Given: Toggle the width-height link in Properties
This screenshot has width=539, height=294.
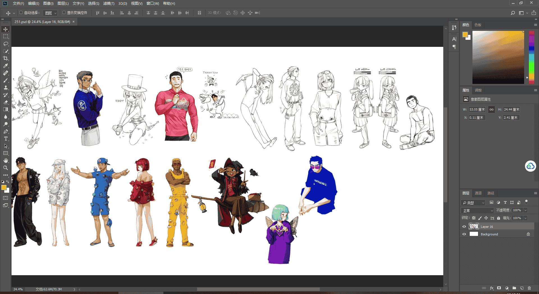Looking at the screenshot, I should 492,109.
